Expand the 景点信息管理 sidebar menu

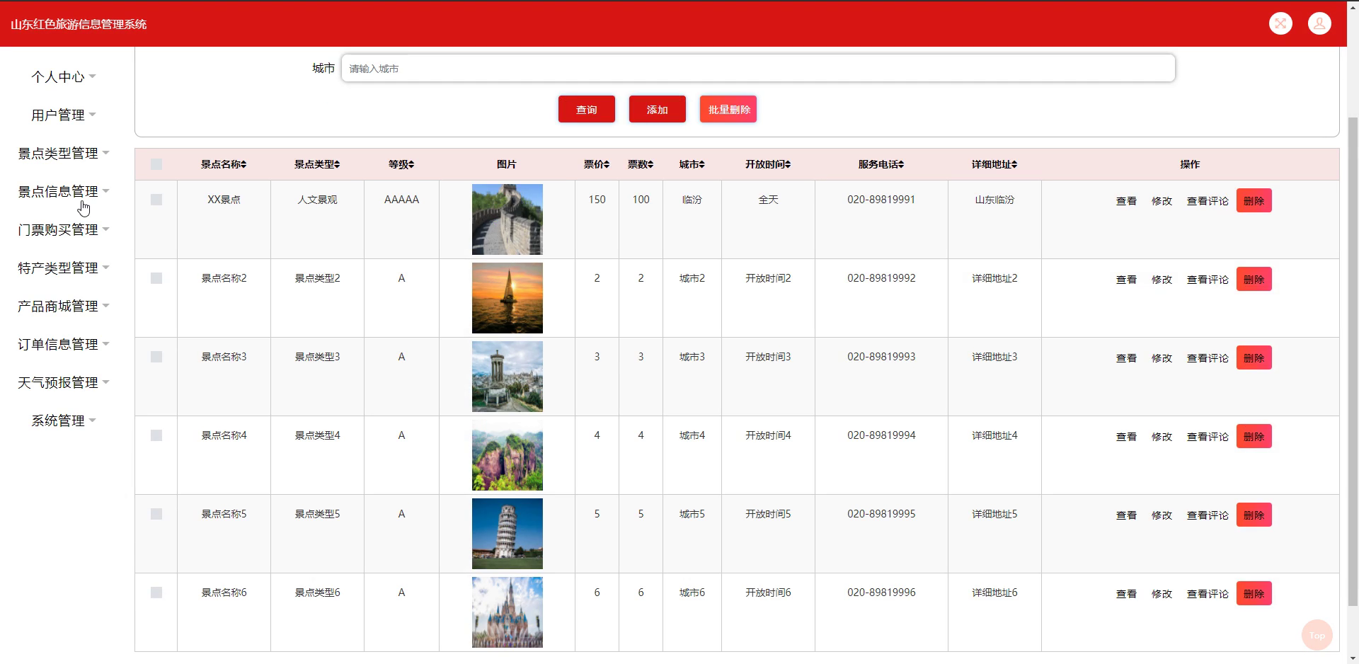[63, 191]
